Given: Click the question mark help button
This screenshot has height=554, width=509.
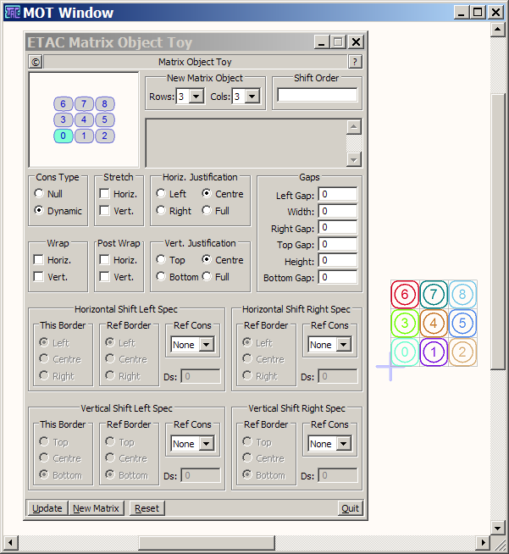Looking at the screenshot, I should [355, 62].
